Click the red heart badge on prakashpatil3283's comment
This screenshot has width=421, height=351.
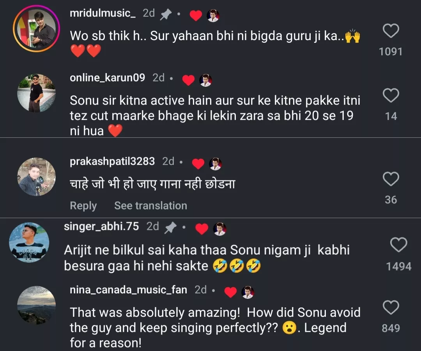point(198,164)
